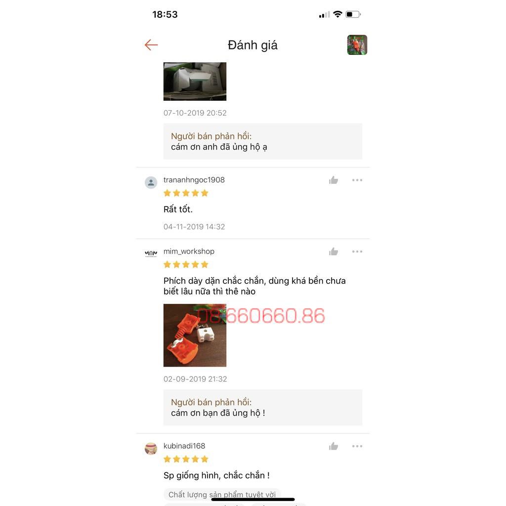Tap the username trananhngoc1908
The width and height of the screenshot is (506, 506).
click(194, 180)
